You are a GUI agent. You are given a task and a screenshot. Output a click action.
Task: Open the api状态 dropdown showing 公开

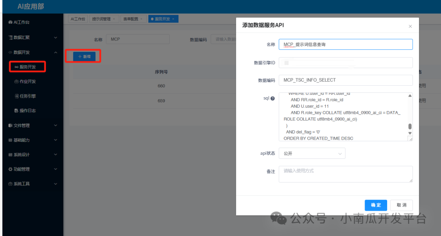point(312,154)
